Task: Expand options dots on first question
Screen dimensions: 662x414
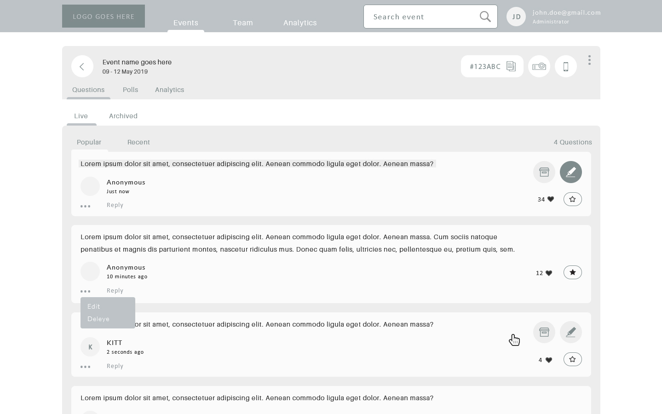Action: pos(86,206)
